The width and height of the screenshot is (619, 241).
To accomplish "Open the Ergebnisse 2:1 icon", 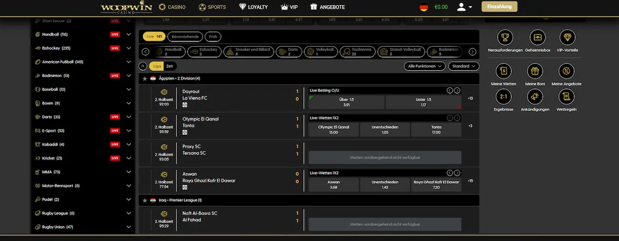I will pos(504,97).
